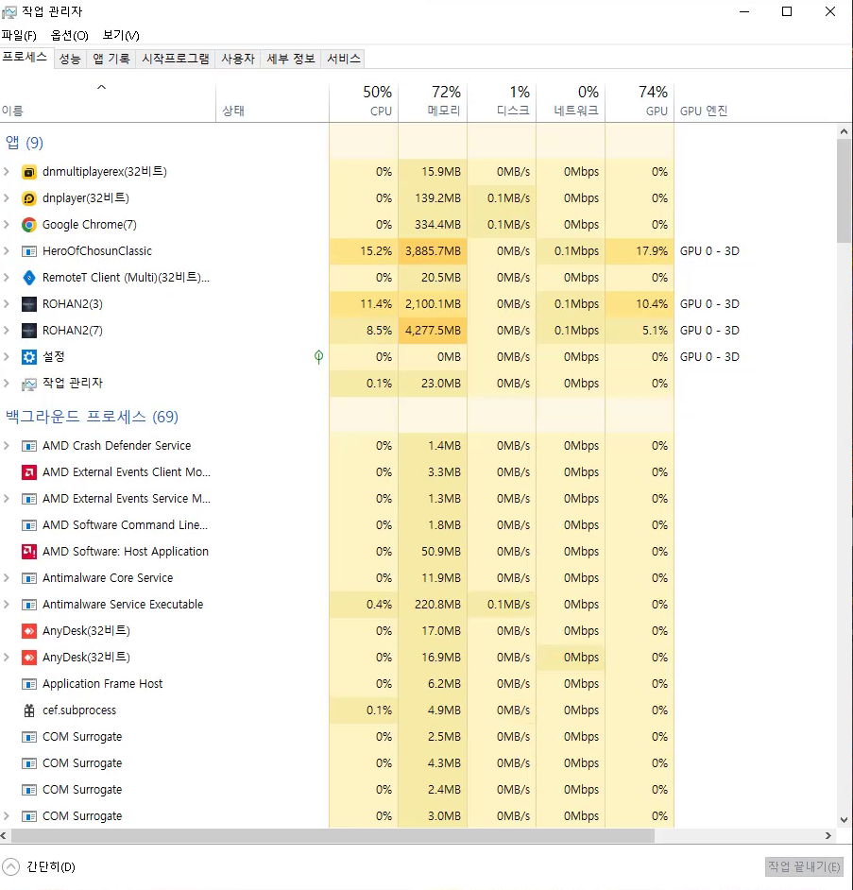Click the horizontal scrollbar thumb
Viewport: 853px width, 890px height.
click(333, 835)
